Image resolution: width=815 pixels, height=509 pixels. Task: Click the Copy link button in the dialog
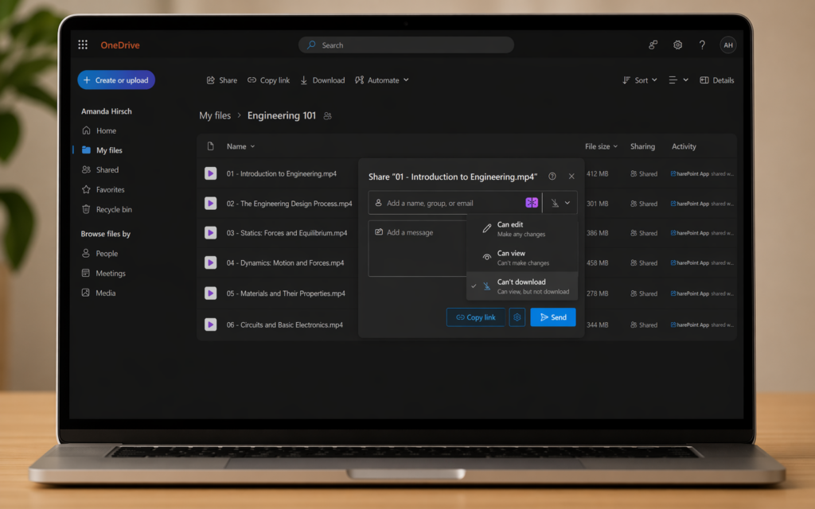[x=475, y=317]
